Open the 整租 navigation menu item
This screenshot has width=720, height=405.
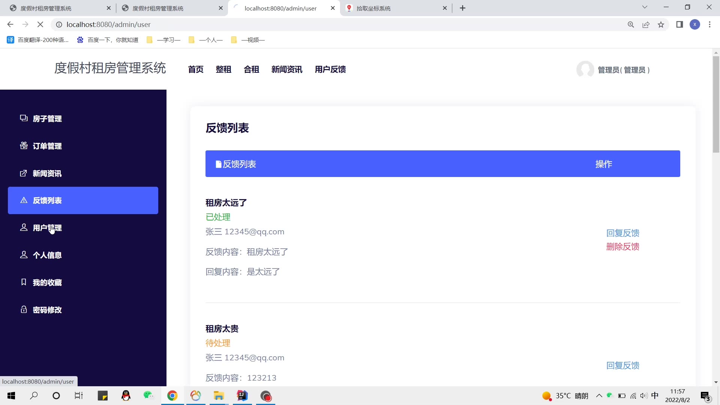coord(223,69)
